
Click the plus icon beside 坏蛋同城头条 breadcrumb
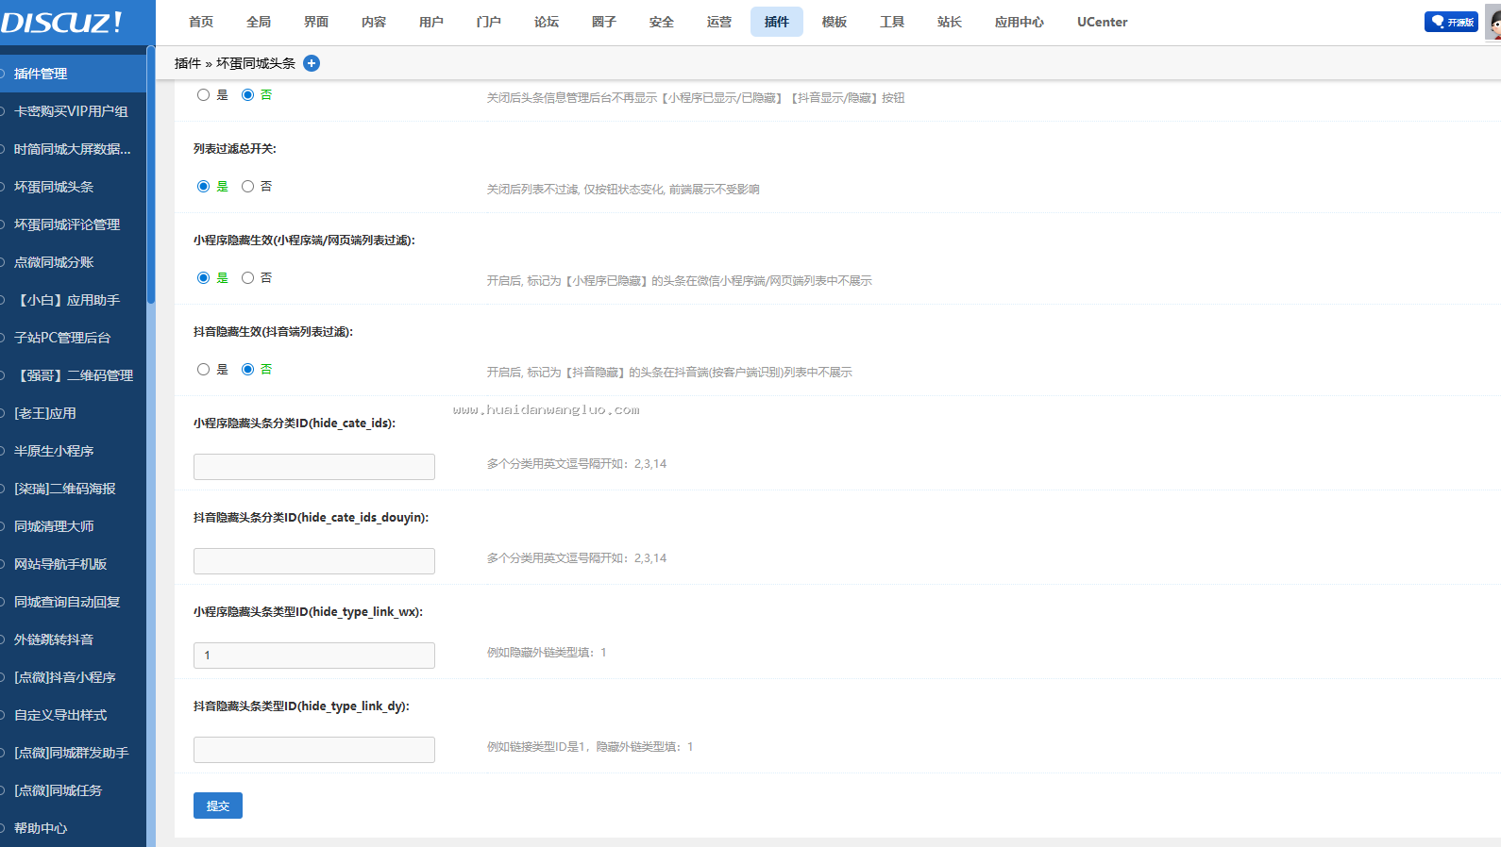click(312, 63)
